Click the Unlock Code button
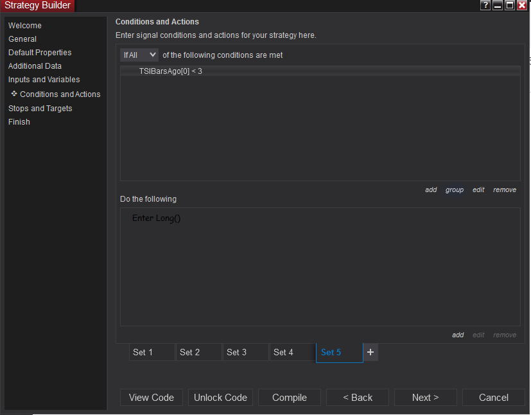Image resolution: width=531 pixels, height=415 pixels. click(x=221, y=398)
